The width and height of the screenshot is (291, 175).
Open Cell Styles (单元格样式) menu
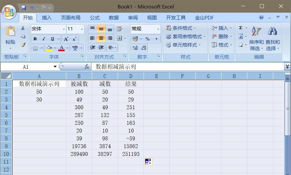[183, 45]
